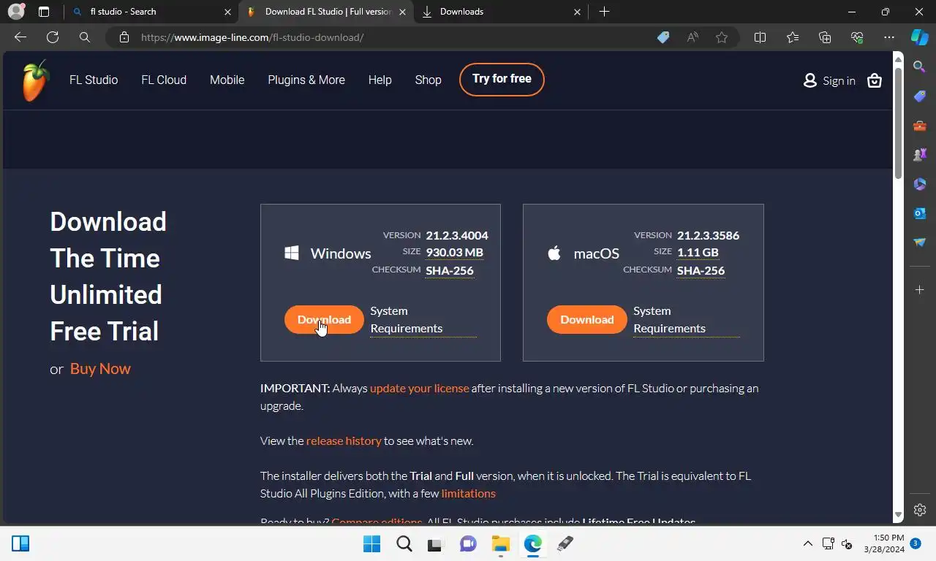This screenshot has width=936, height=561.
Task: Click the Buy Now link
Action: [x=100, y=369]
